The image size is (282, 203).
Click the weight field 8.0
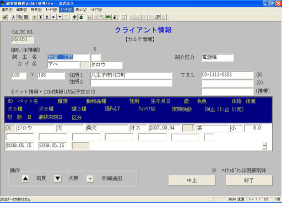coord(253,128)
